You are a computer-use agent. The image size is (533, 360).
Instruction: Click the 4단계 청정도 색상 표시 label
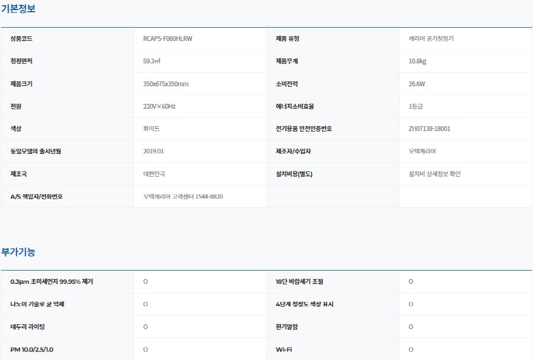(304, 304)
